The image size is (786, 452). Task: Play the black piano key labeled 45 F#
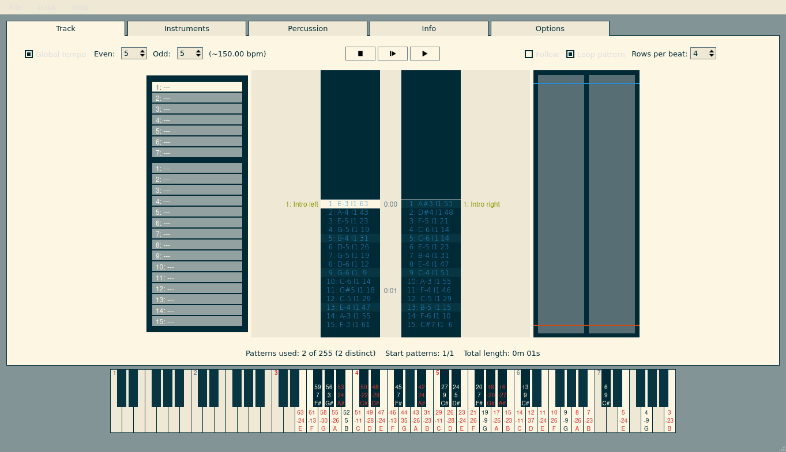click(x=398, y=389)
